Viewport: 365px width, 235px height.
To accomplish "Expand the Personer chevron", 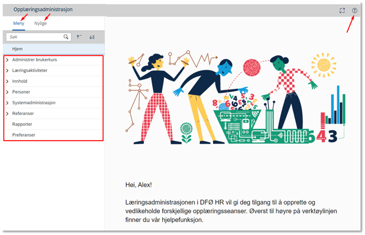I will 7,92.
